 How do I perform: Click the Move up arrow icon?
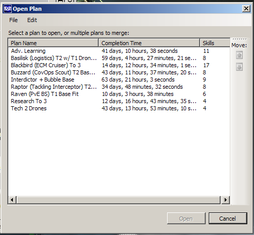coord(239,55)
